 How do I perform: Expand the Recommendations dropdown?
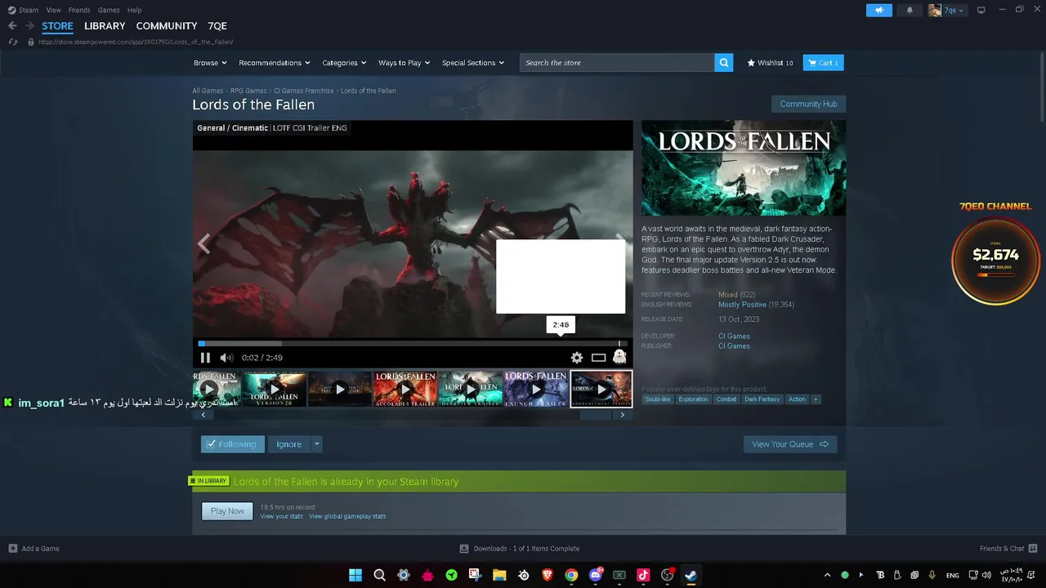tap(275, 63)
